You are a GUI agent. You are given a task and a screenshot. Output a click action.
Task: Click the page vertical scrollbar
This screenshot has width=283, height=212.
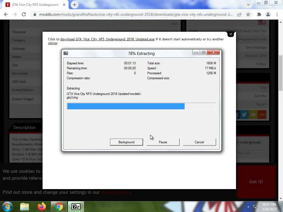pos(281,73)
